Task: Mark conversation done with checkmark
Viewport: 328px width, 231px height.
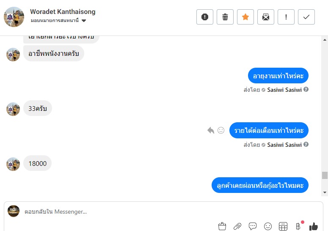Action: [x=306, y=17]
